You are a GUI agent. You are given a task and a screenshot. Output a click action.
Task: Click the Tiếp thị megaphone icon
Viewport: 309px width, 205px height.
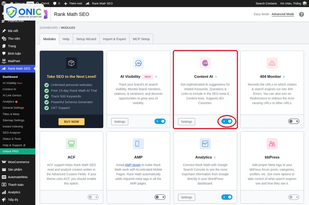click(x=4, y=200)
